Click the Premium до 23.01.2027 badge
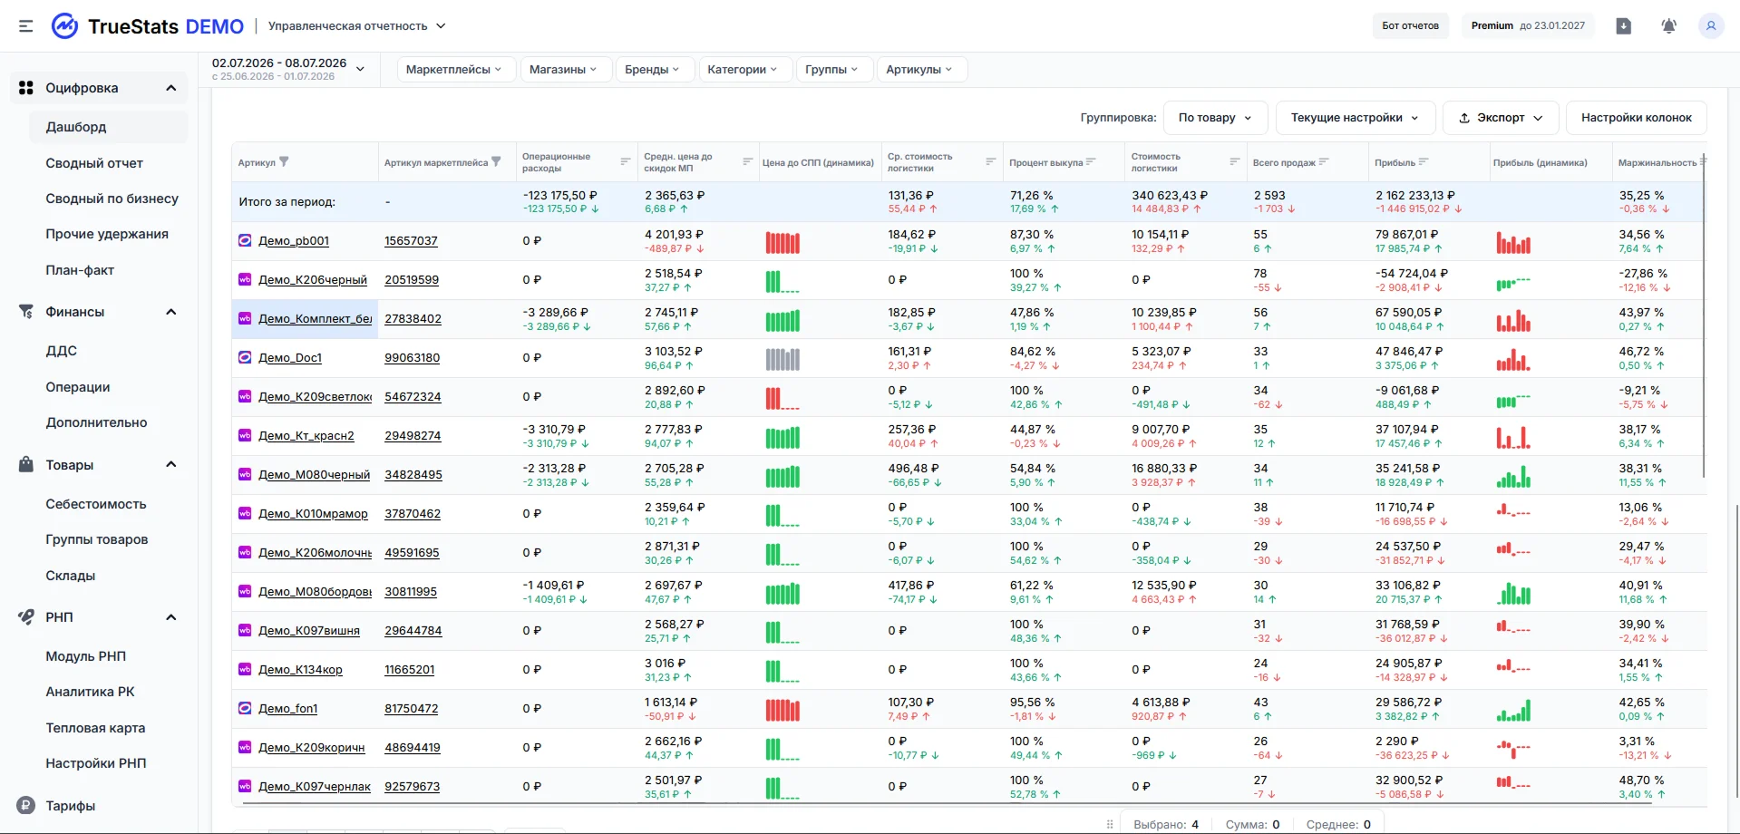1740x834 pixels. click(x=1528, y=25)
